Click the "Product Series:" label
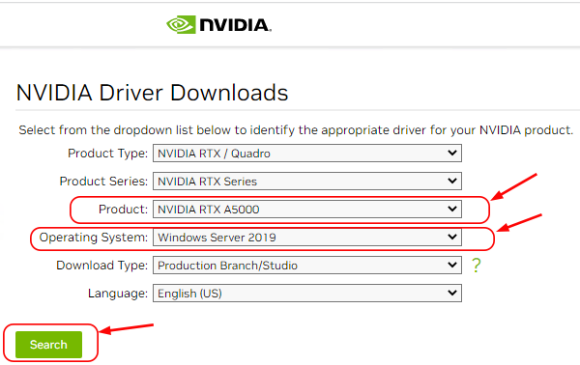This screenshot has width=580, height=365. tap(103, 181)
